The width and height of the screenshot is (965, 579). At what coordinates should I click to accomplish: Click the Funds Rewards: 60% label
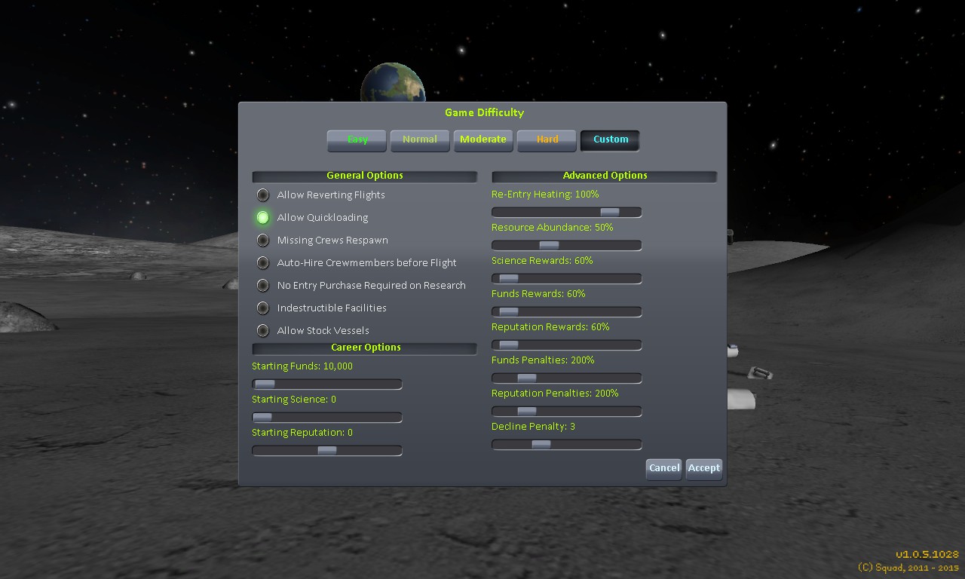(x=538, y=294)
